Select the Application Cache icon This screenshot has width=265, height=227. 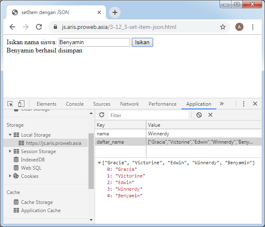point(16,210)
